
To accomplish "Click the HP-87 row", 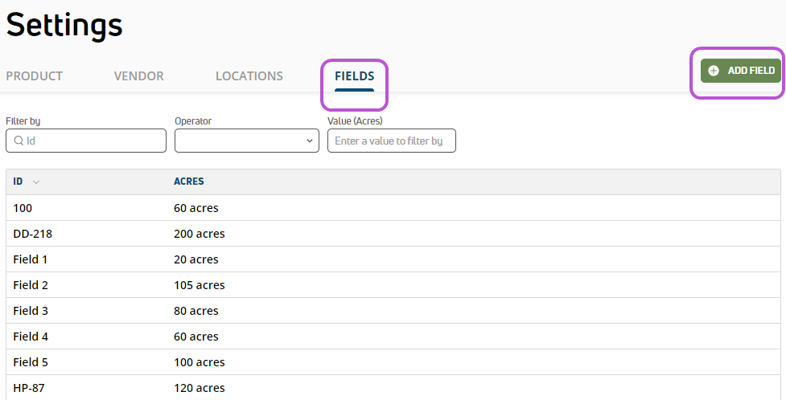I will [x=393, y=388].
